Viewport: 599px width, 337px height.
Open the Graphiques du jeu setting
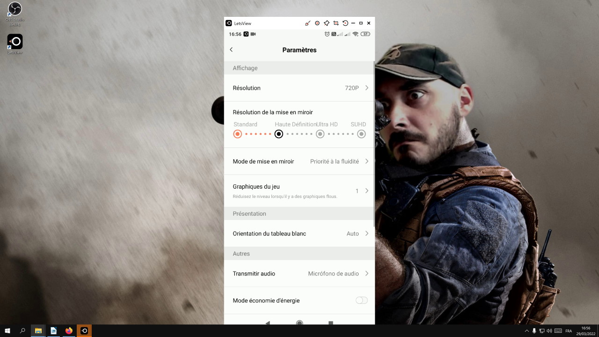pyautogui.click(x=299, y=190)
